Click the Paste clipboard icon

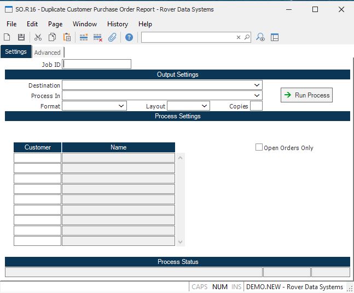(67, 37)
